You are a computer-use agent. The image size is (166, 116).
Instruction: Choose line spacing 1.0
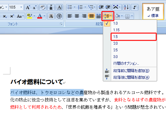[130, 23]
